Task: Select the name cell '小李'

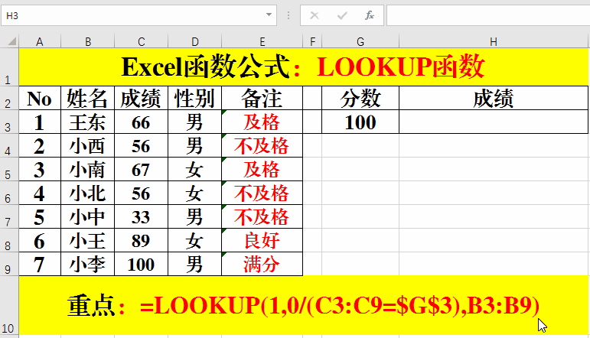Action: (x=88, y=264)
